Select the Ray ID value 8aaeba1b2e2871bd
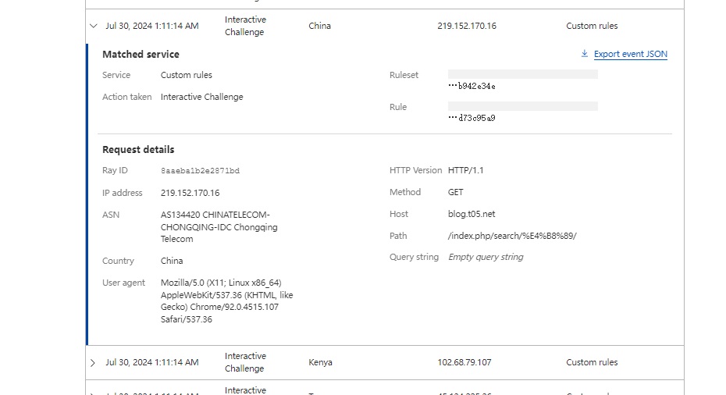Screen dimensions: 726x395 tap(200, 170)
